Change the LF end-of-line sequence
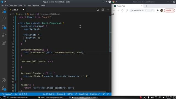Viewport: 176px width, 99px height. tap(76, 94)
